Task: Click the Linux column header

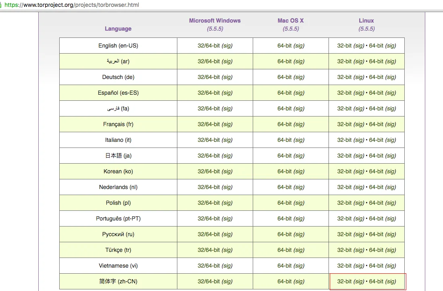Action: [x=366, y=21]
